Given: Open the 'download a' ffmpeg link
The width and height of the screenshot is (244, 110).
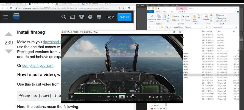Looking at the screenshot, I should [52, 42].
